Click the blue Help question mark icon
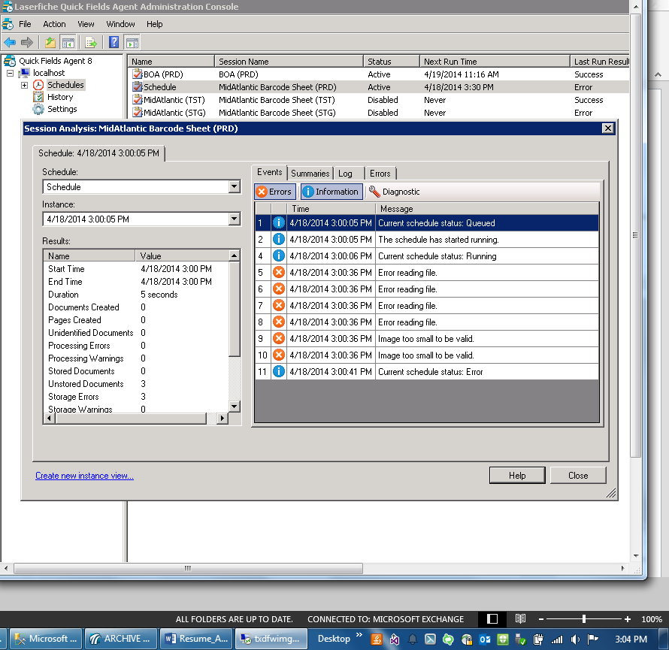The image size is (669, 650). pyautogui.click(x=114, y=42)
